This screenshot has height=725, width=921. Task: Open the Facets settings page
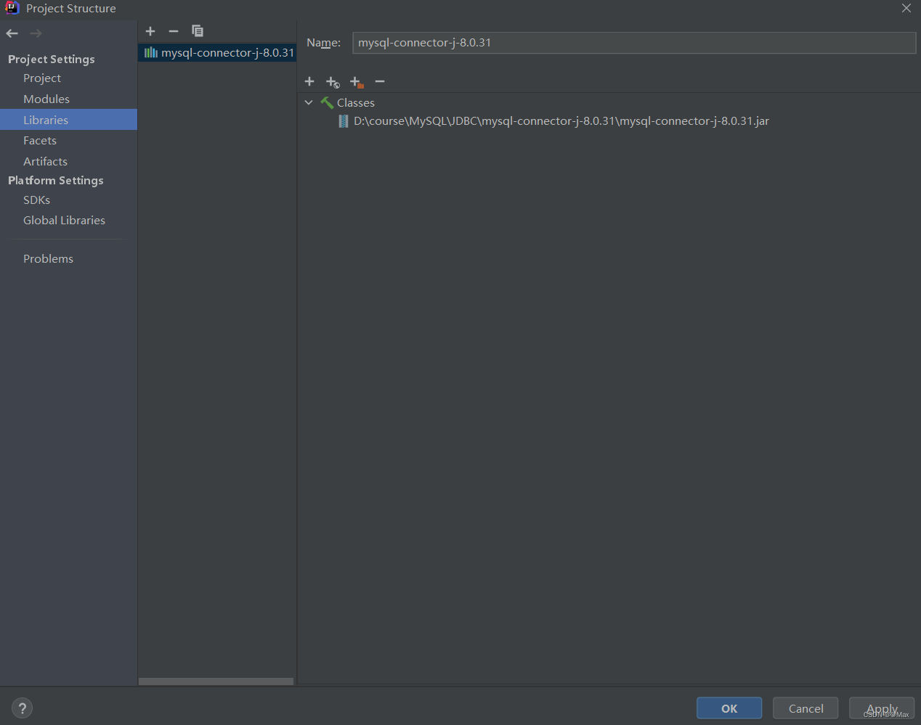coord(40,141)
